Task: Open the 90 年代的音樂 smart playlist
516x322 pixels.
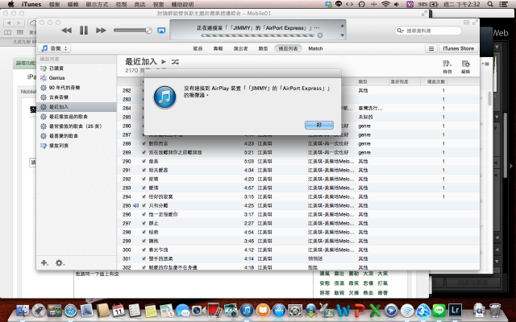Action: click(x=64, y=88)
